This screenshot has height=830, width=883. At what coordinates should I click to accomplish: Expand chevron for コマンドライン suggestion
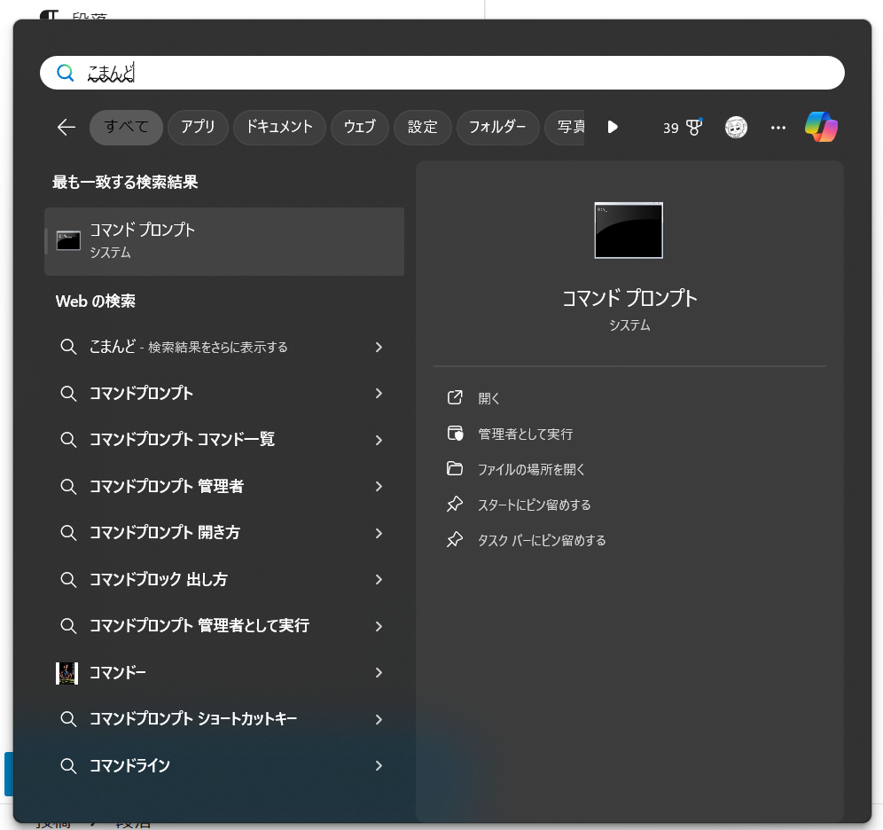pyautogui.click(x=379, y=765)
